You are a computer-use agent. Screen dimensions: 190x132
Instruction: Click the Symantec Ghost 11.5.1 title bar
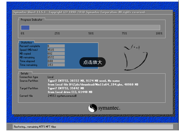coord(92,12)
